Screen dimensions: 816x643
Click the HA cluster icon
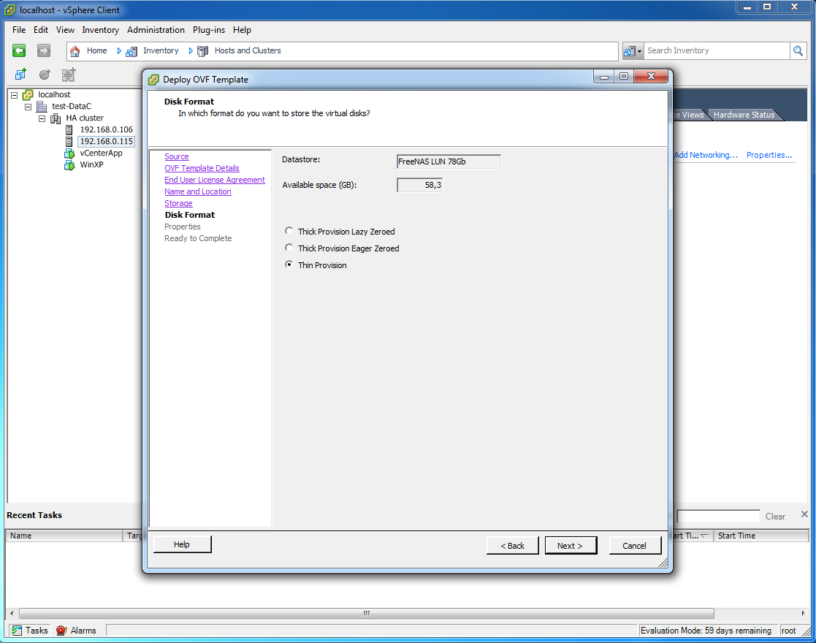56,118
